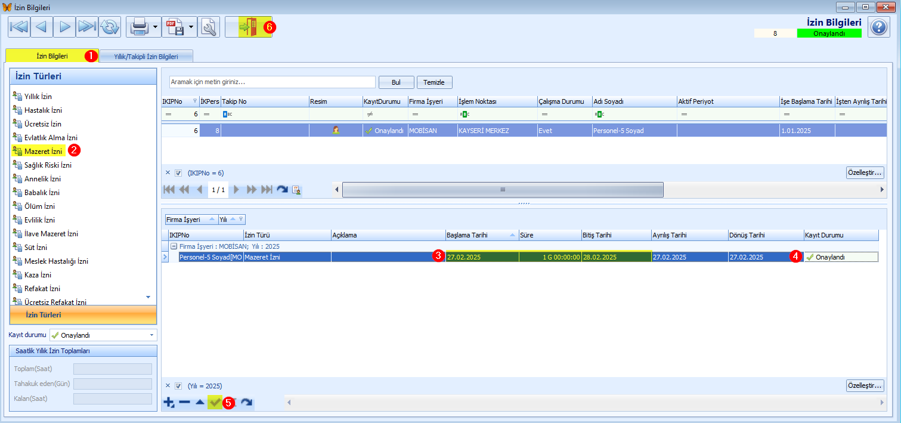Open the wrench and document settings icon
Screen dimensions: 901x423
pos(209,27)
